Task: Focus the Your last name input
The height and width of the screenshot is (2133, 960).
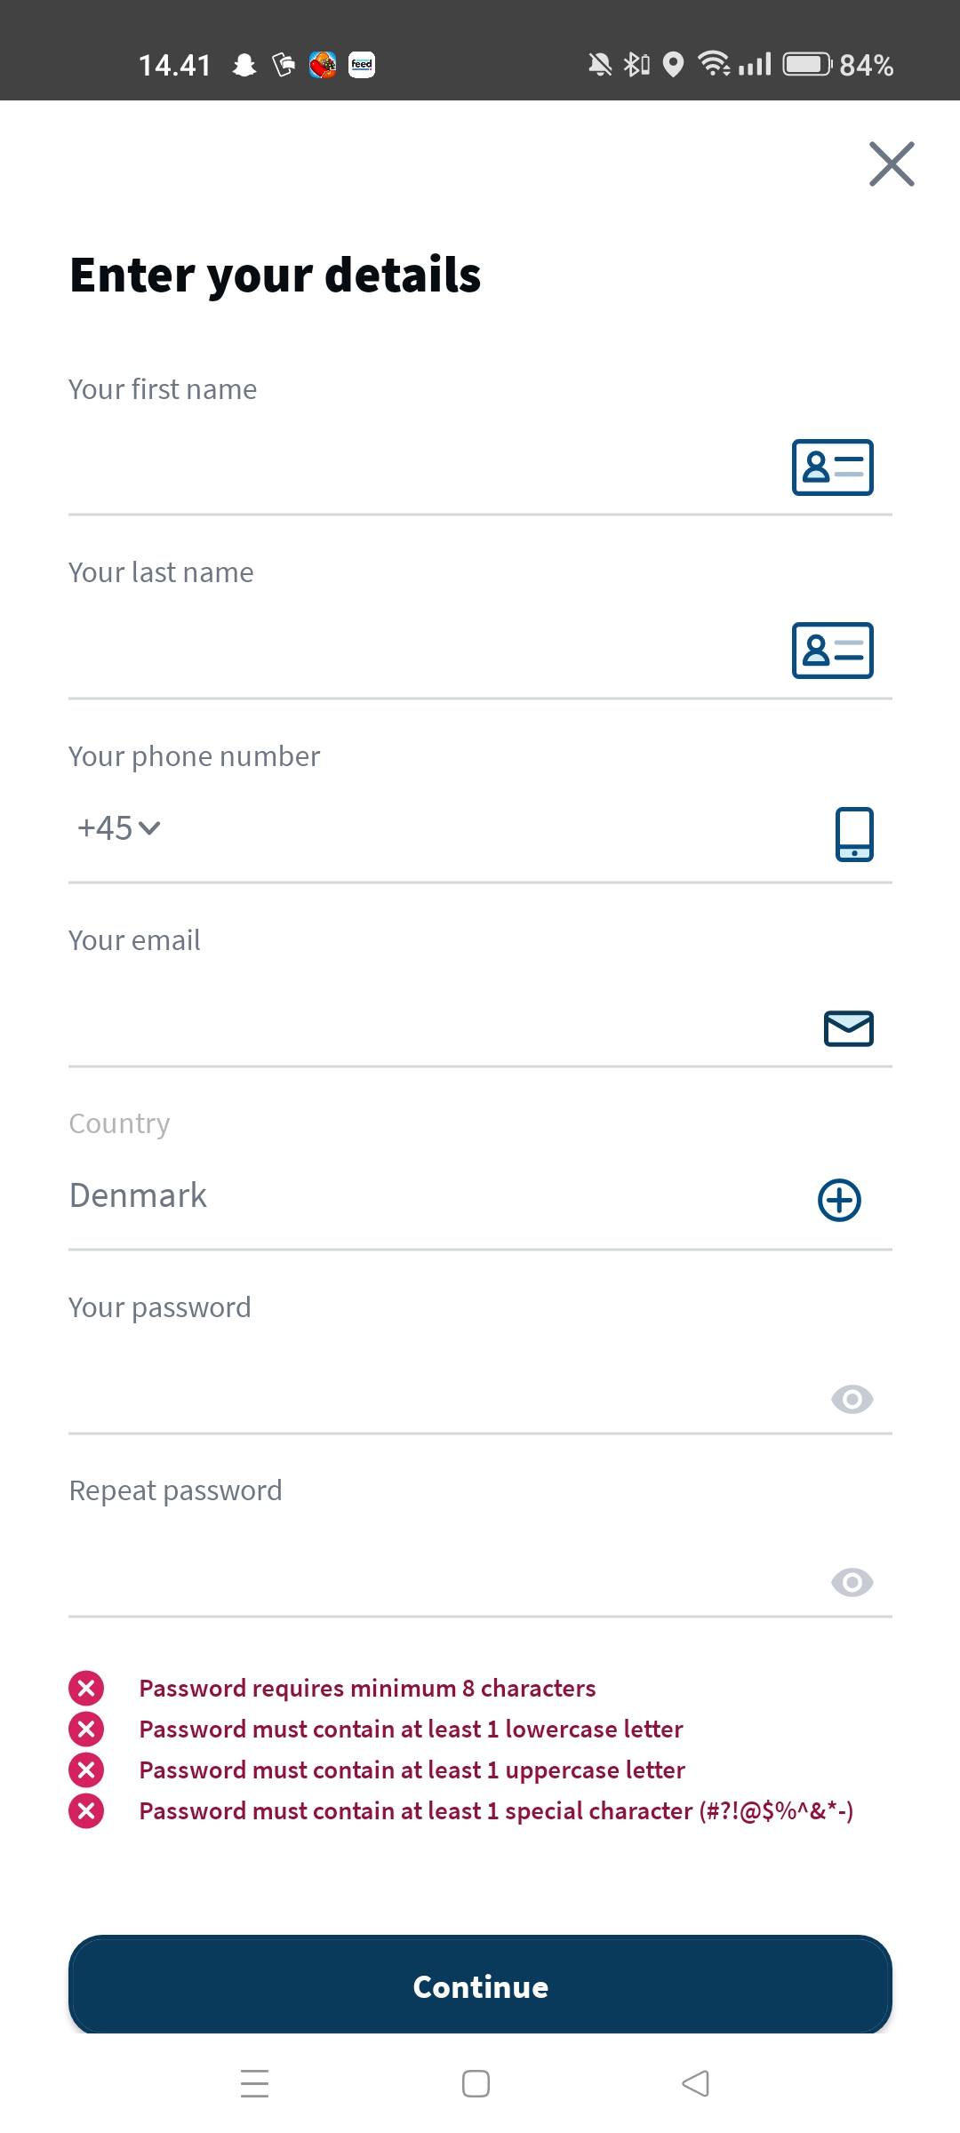Action: (418, 651)
